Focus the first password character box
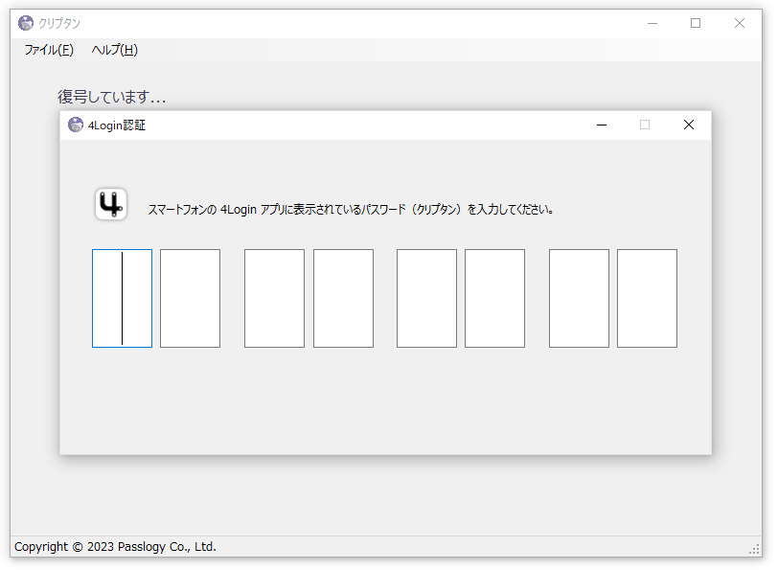The image size is (778, 570). 122,298
